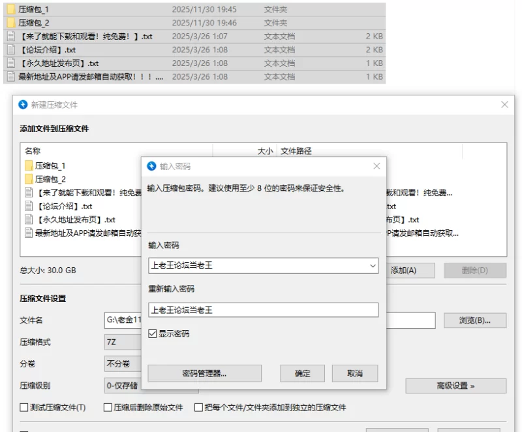Select 最新地址及APP请发邮箱自动获取 file name in explorer
This screenshot has height=432, width=522.
pos(91,76)
